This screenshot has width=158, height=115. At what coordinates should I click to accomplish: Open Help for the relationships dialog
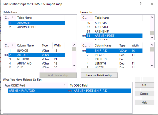(144, 102)
